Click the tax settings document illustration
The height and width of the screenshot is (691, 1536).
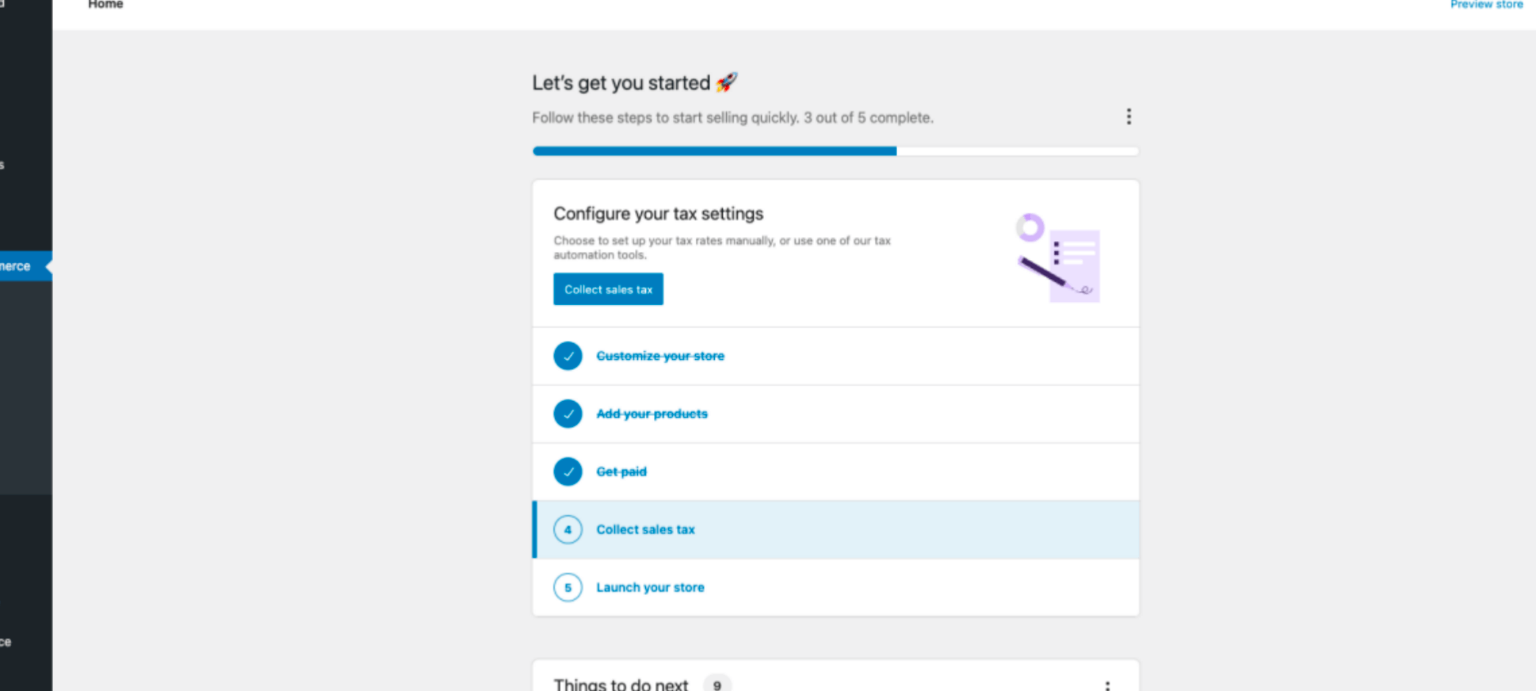point(1059,258)
